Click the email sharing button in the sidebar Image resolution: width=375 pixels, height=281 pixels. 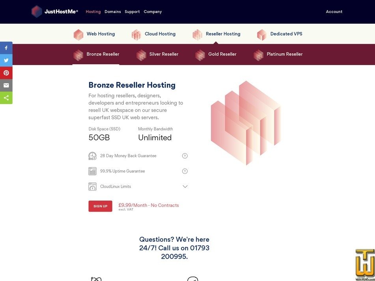click(x=6, y=85)
